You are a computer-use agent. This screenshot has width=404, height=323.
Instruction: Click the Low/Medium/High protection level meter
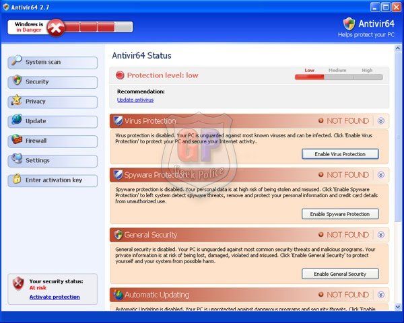(x=339, y=77)
